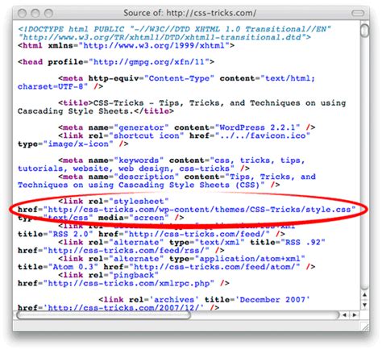
Task: Click the title tag text 'CSS-Tricks - Tips, Tricks'
Action: [159, 103]
